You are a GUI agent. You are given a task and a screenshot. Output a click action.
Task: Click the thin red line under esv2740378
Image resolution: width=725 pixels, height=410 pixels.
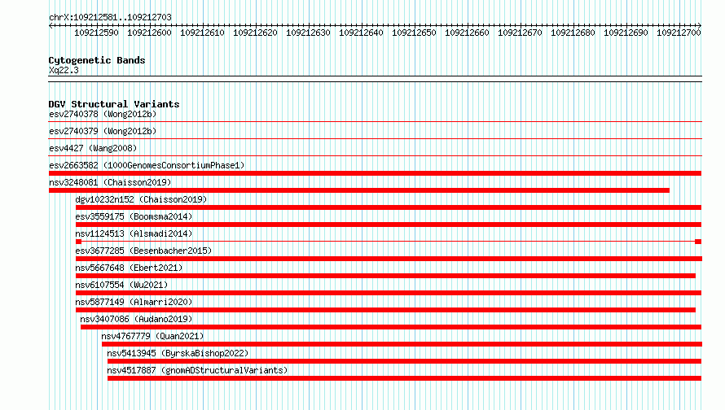click(x=376, y=122)
